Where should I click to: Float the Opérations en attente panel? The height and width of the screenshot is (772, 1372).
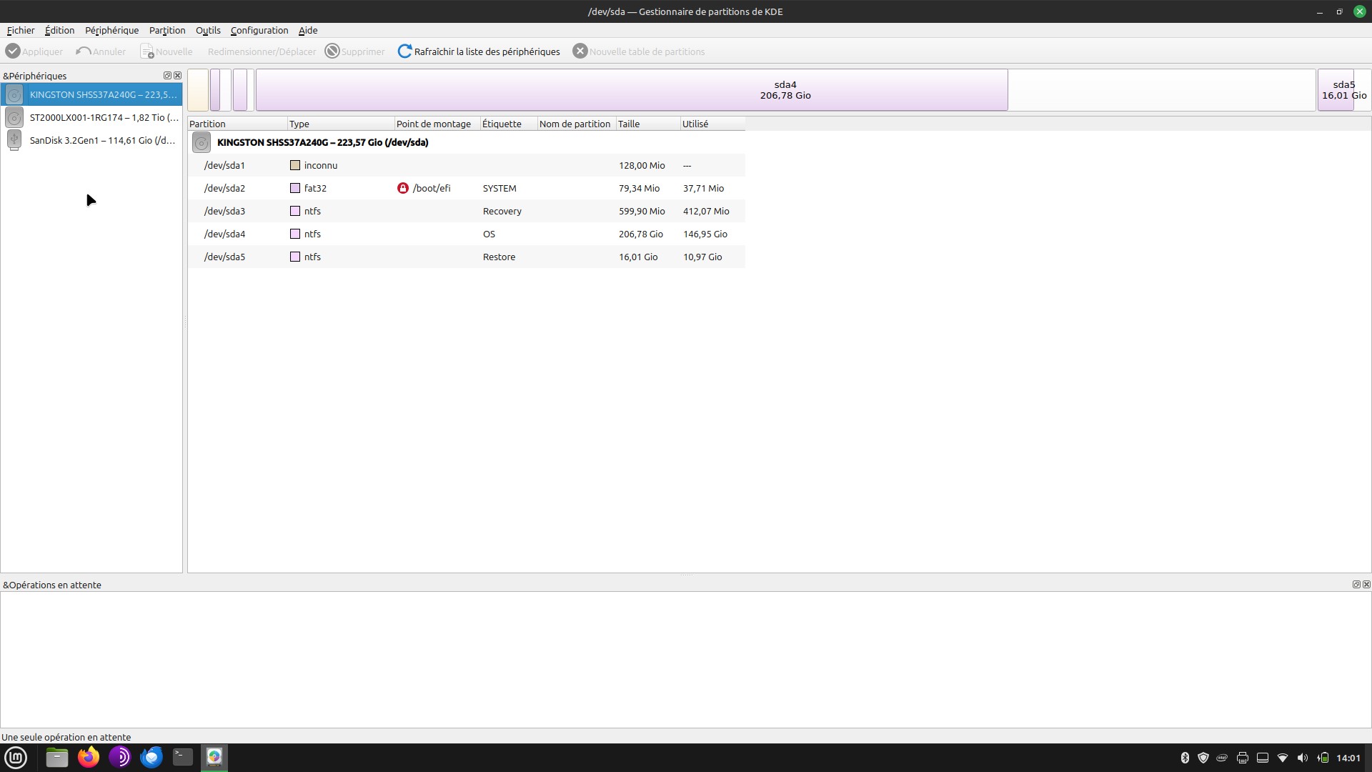1356,585
